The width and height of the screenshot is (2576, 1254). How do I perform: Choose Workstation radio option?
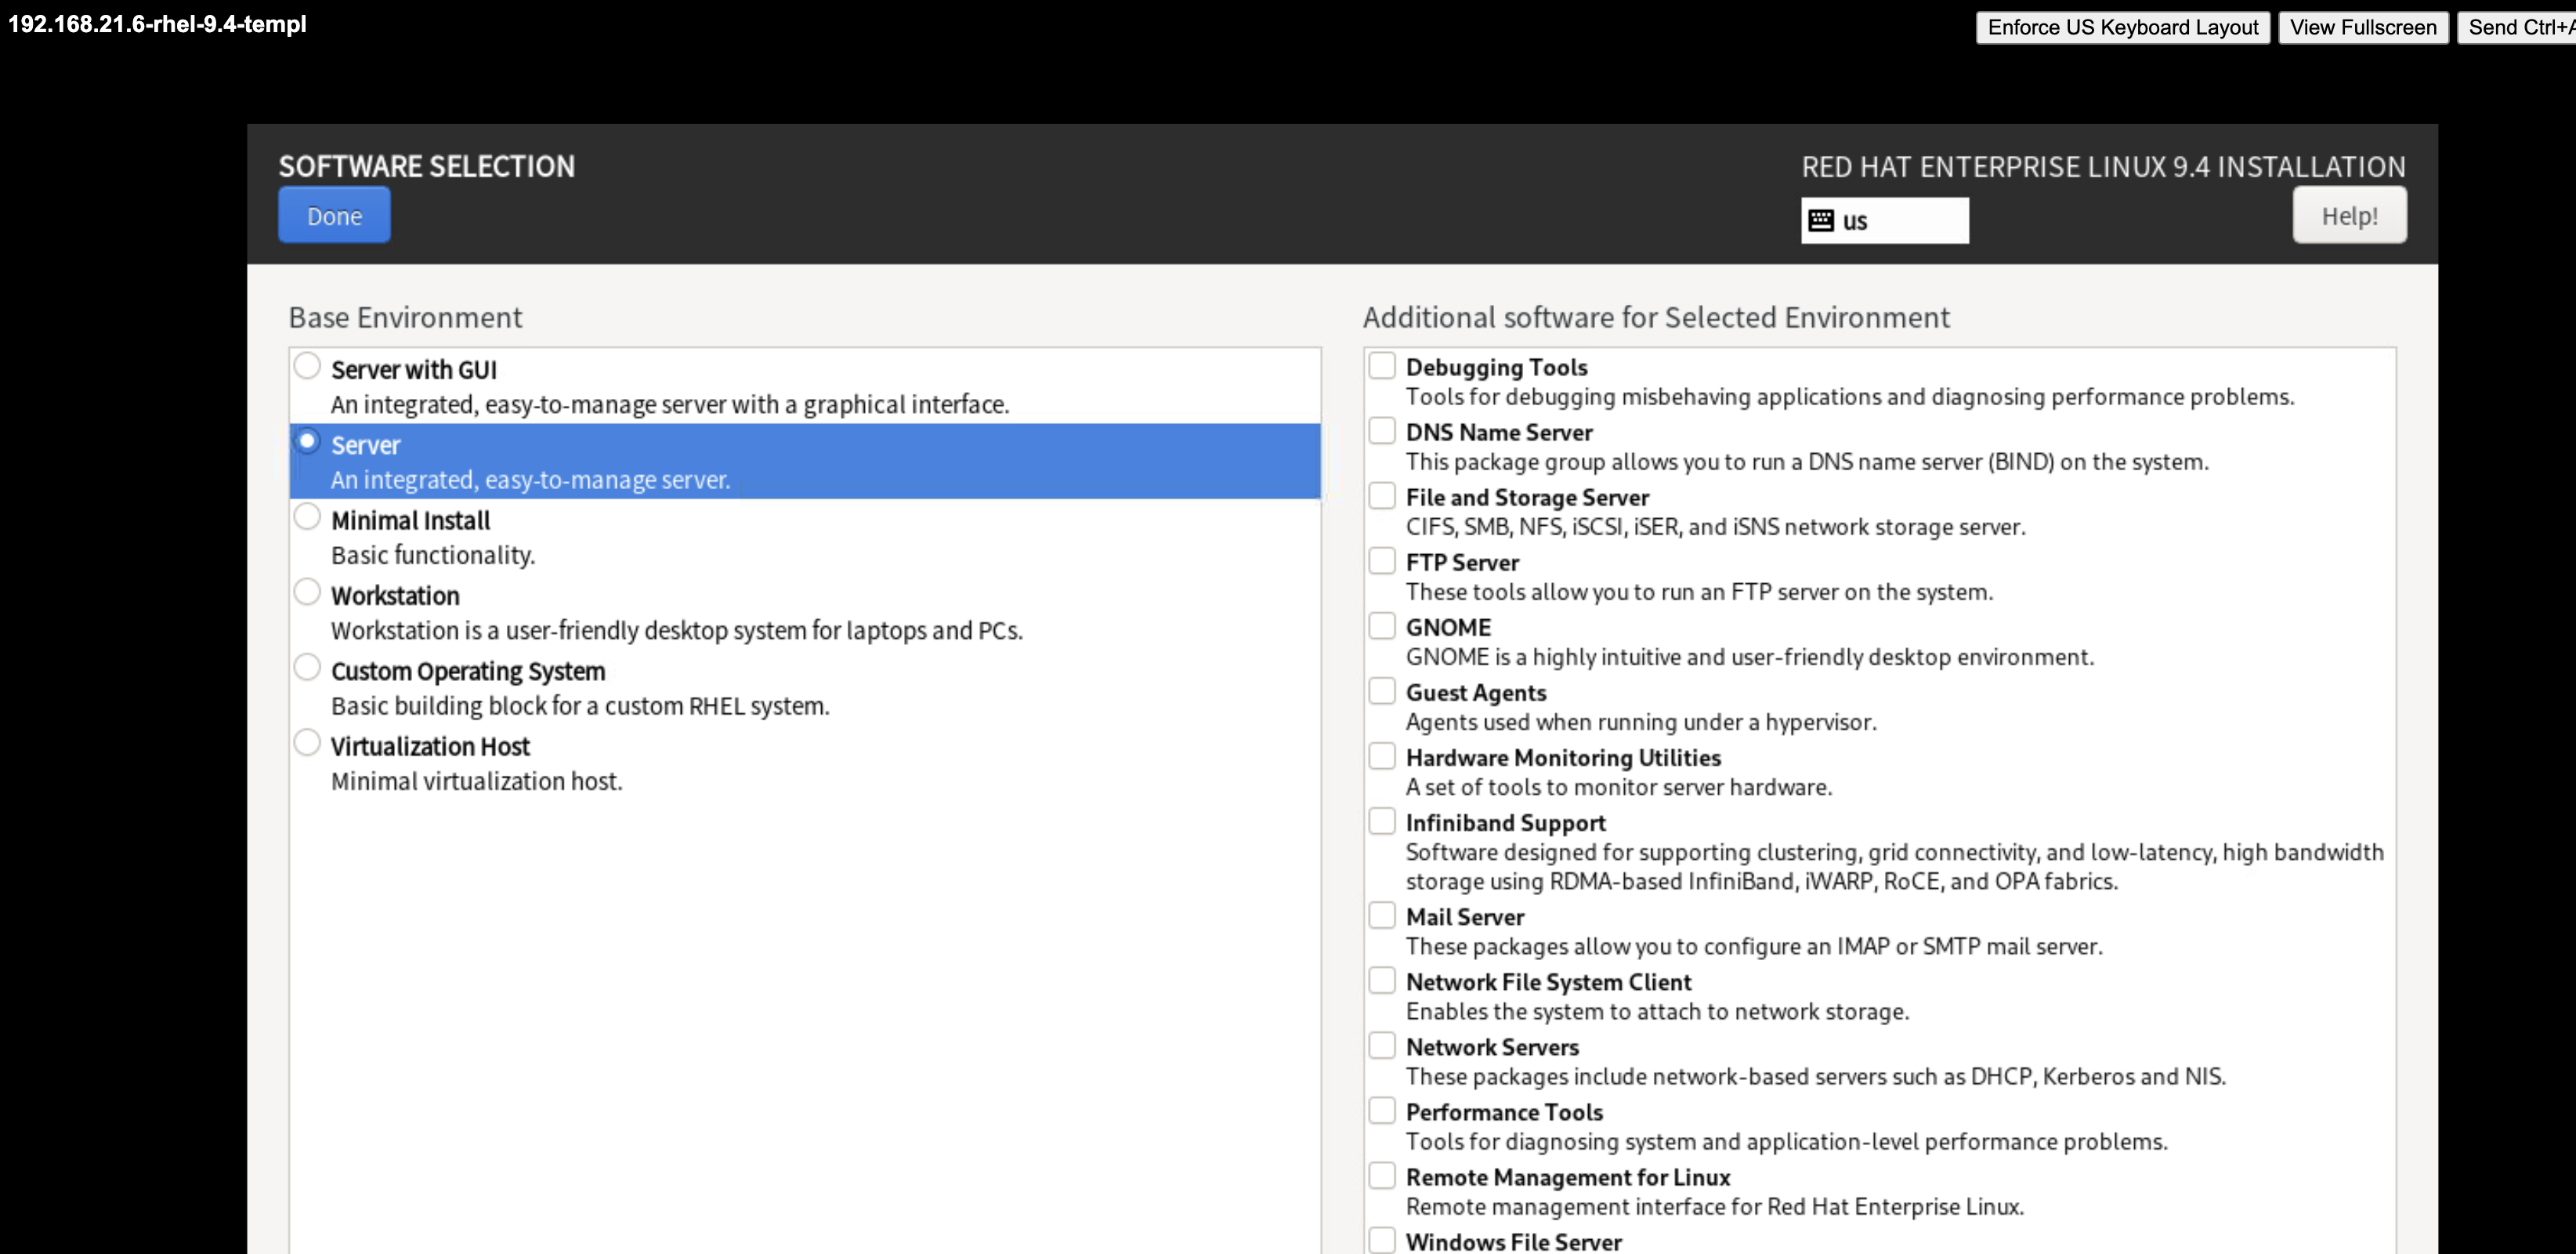307,592
